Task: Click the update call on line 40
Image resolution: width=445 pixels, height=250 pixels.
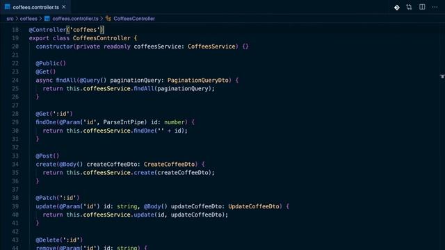Action: click(x=144, y=215)
